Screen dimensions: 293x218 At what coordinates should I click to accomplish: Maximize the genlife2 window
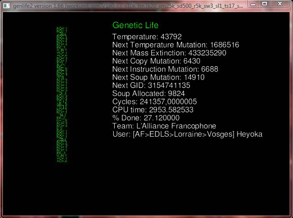coord(265,4)
